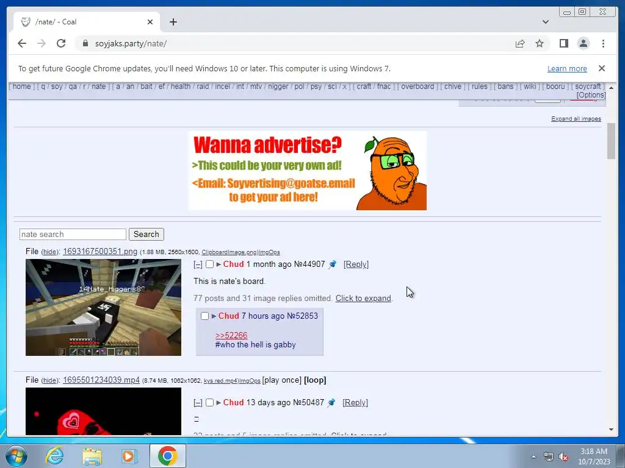
Task: Select loop playback for the mp4
Action: coord(315,380)
